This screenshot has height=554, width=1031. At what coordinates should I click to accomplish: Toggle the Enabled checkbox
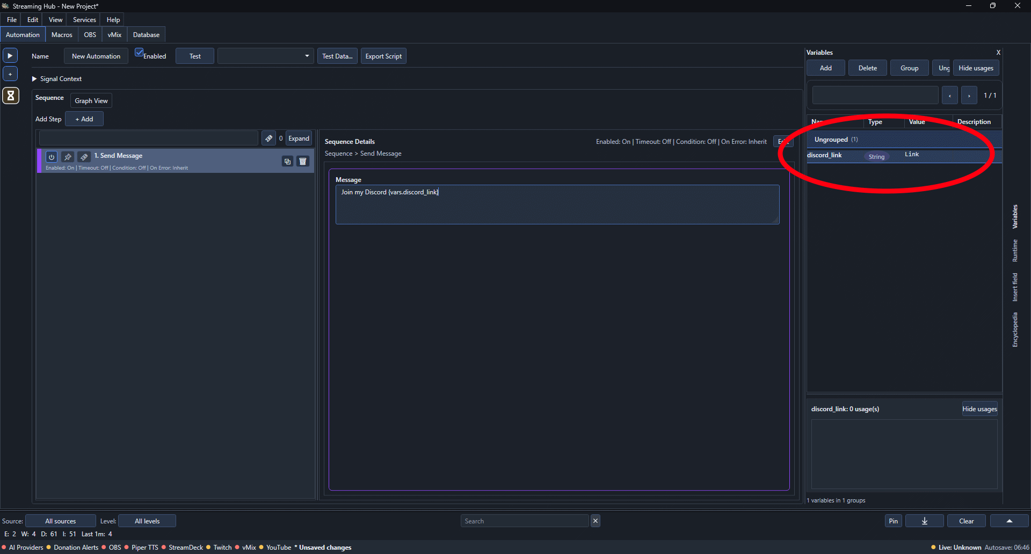click(139, 53)
